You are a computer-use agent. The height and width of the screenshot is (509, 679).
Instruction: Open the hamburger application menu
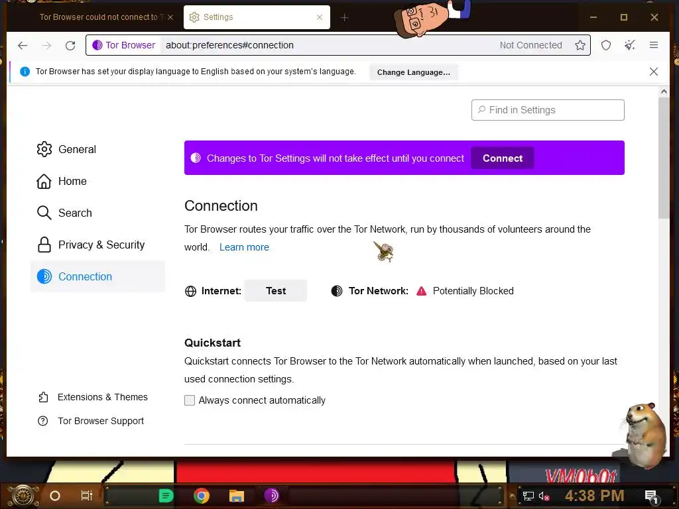(x=653, y=45)
